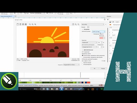Viewport: 137px width, 103px height.
Task: Enable the Прогрессивный checkbox
Action: pos(82,63)
